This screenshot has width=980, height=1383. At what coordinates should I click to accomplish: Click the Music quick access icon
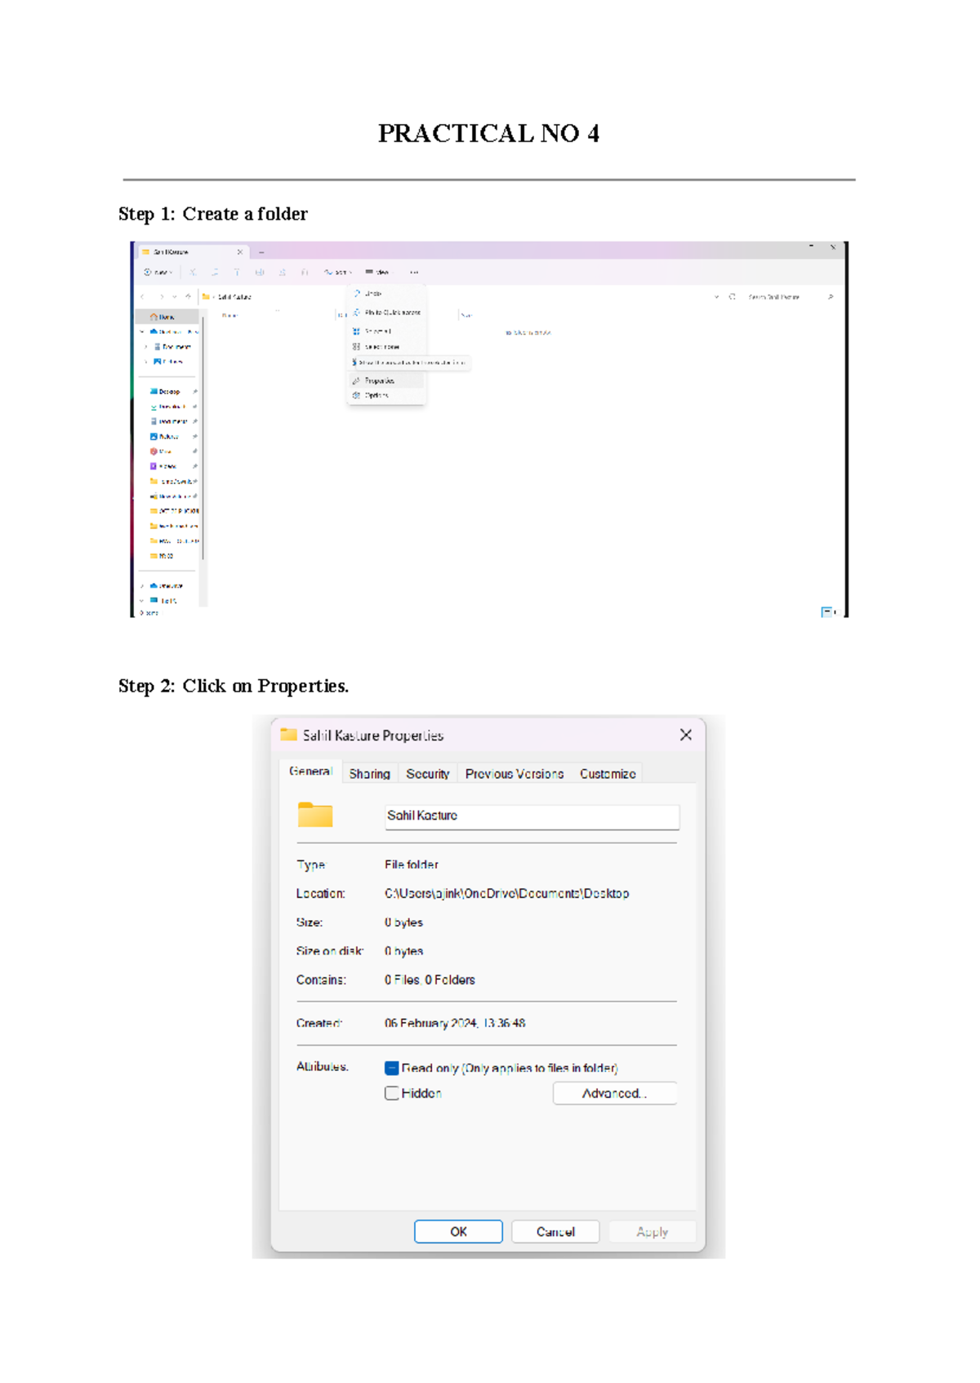click(154, 451)
